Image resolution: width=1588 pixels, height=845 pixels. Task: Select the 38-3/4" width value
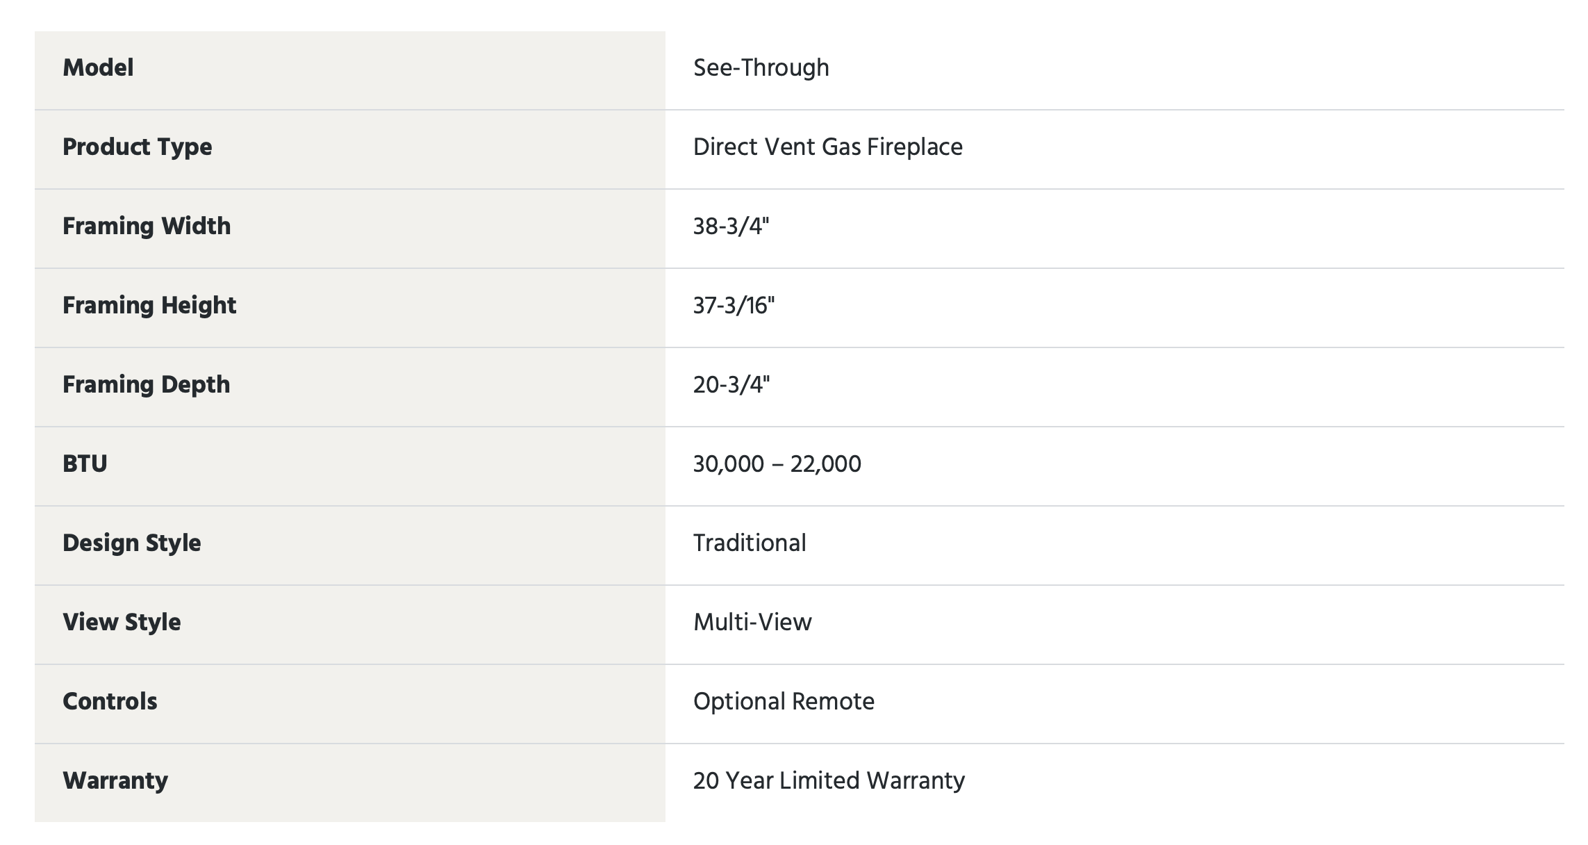[x=731, y=227]
